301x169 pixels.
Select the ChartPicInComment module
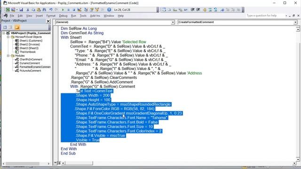(x=31, y=60)
